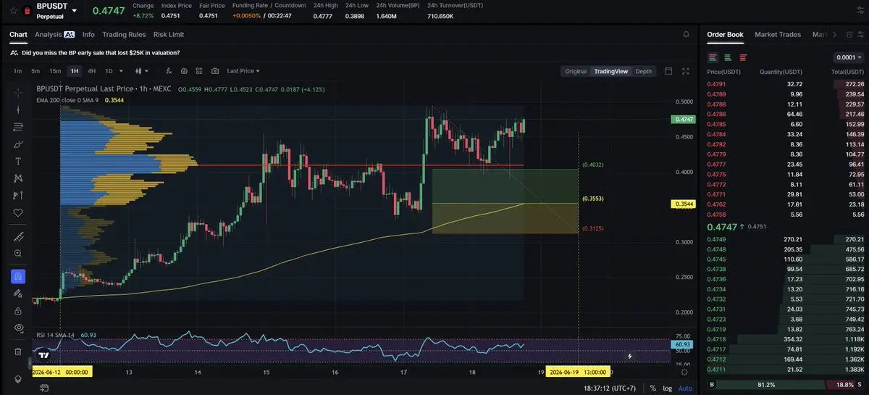
Task: Show both bids and asks view
Action: [713, 57]
